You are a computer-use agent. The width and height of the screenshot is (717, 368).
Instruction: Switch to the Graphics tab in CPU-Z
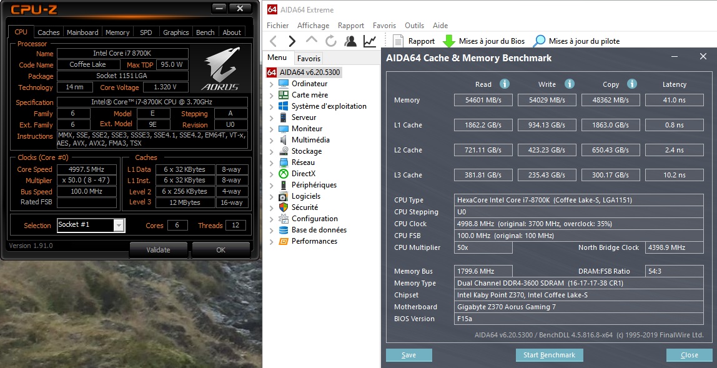(176, 32)
